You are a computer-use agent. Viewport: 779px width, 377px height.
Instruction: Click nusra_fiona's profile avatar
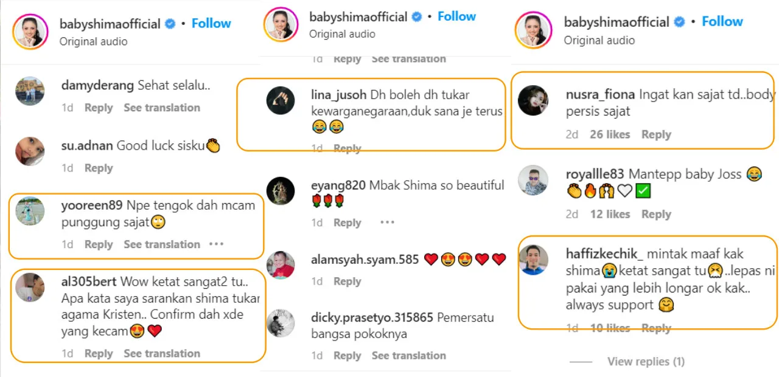[x=533, y=100]
